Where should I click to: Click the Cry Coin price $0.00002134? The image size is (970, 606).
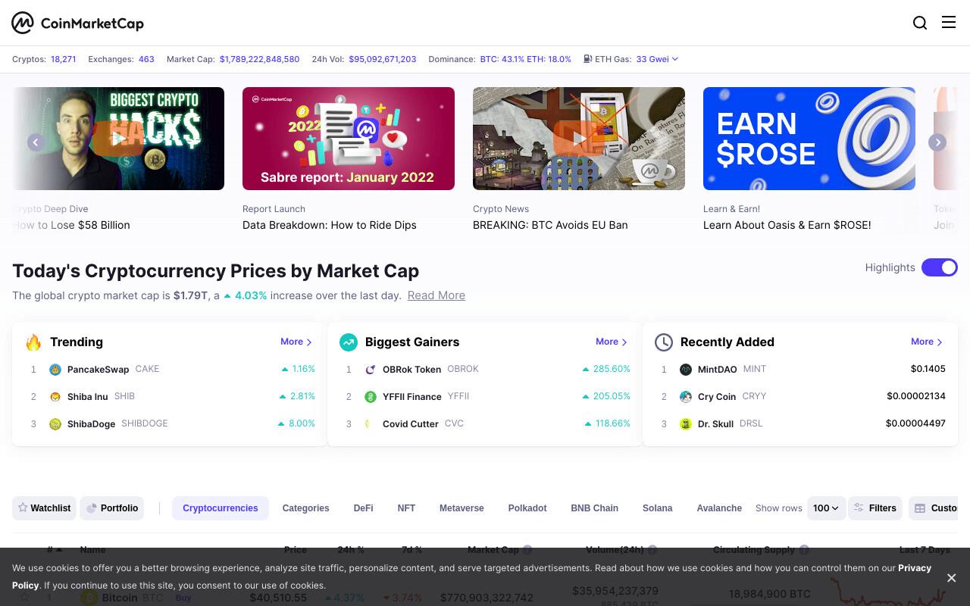[916, 396]
